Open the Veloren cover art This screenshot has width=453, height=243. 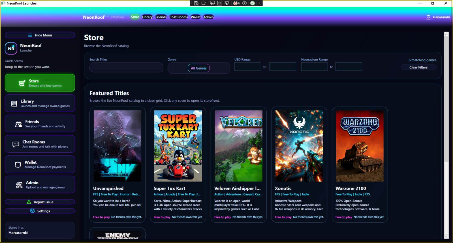tap(239, 146)
